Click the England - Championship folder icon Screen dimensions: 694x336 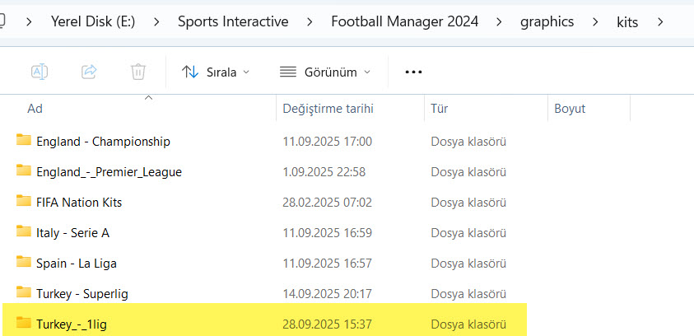(24, 141)
